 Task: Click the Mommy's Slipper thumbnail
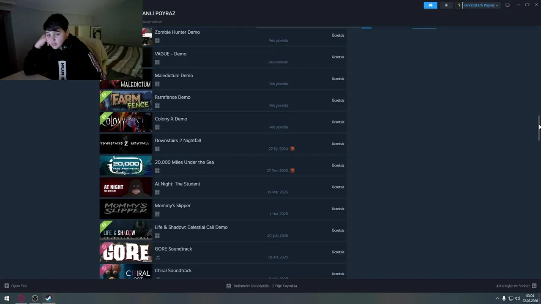(126, 209)
